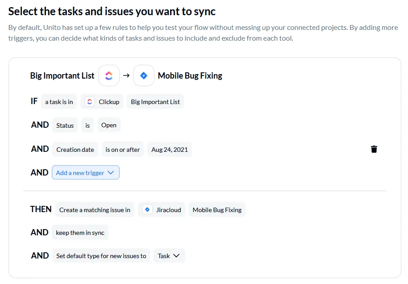The width and height of the screenshot is (408, 284).
Task: Click the small ClickUp icon in IF row
Action: click(90, 102)
